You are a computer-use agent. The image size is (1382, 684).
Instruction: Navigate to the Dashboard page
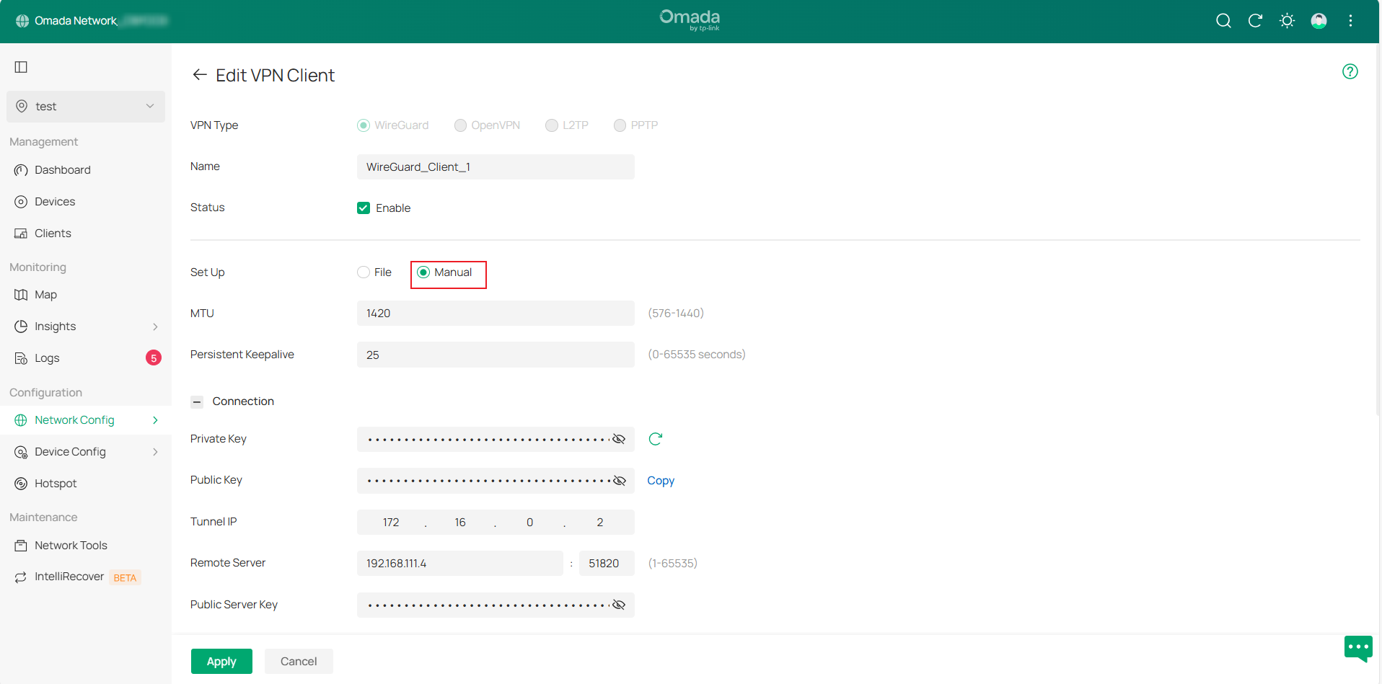(x=63, y=170)
